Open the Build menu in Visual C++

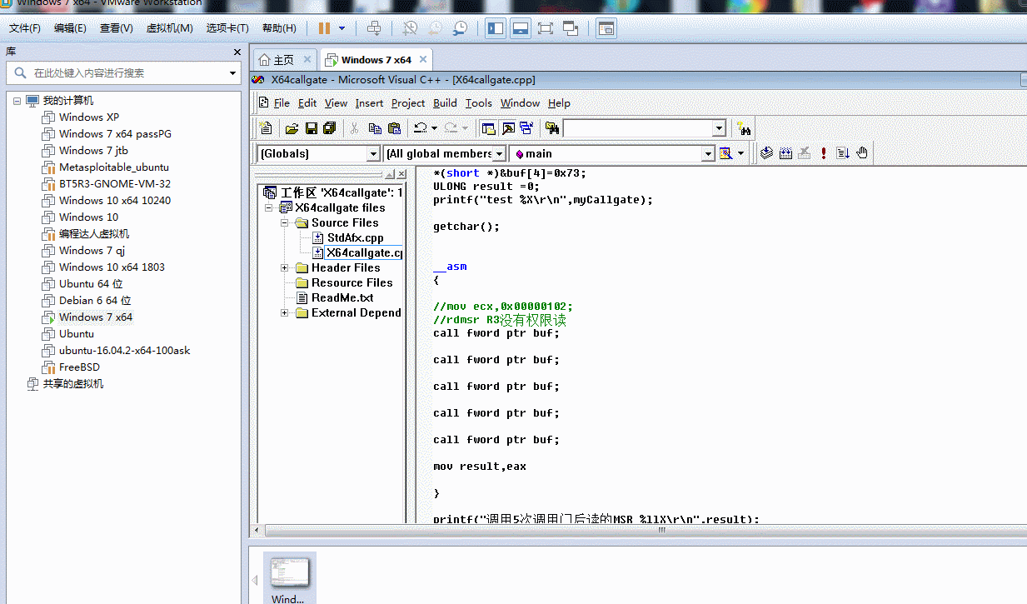point(445,103)
